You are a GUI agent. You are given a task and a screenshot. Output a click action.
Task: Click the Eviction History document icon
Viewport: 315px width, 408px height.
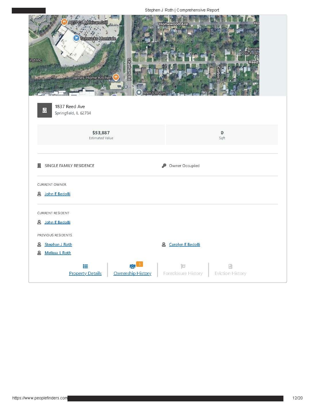click(230, 266)
